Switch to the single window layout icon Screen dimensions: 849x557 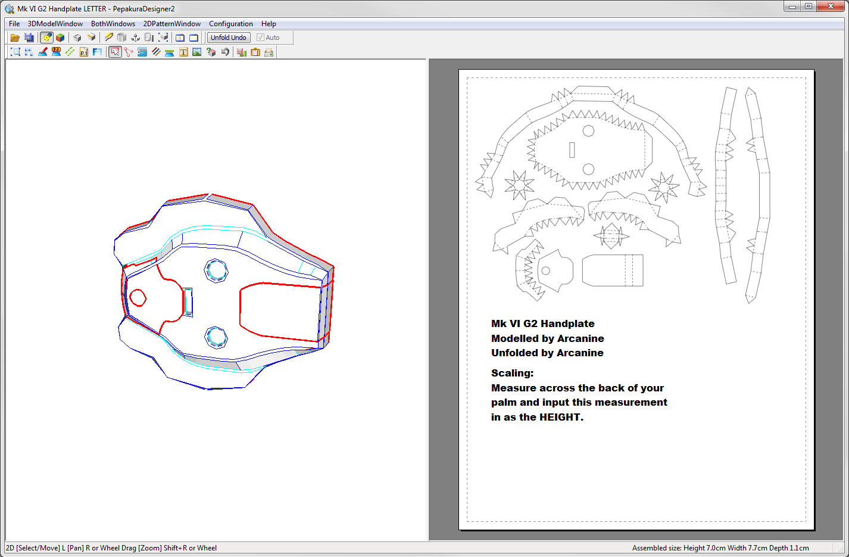pos(193,38)
